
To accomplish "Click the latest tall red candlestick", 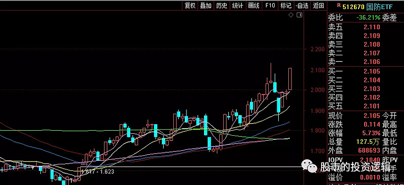I will point(290,79).
